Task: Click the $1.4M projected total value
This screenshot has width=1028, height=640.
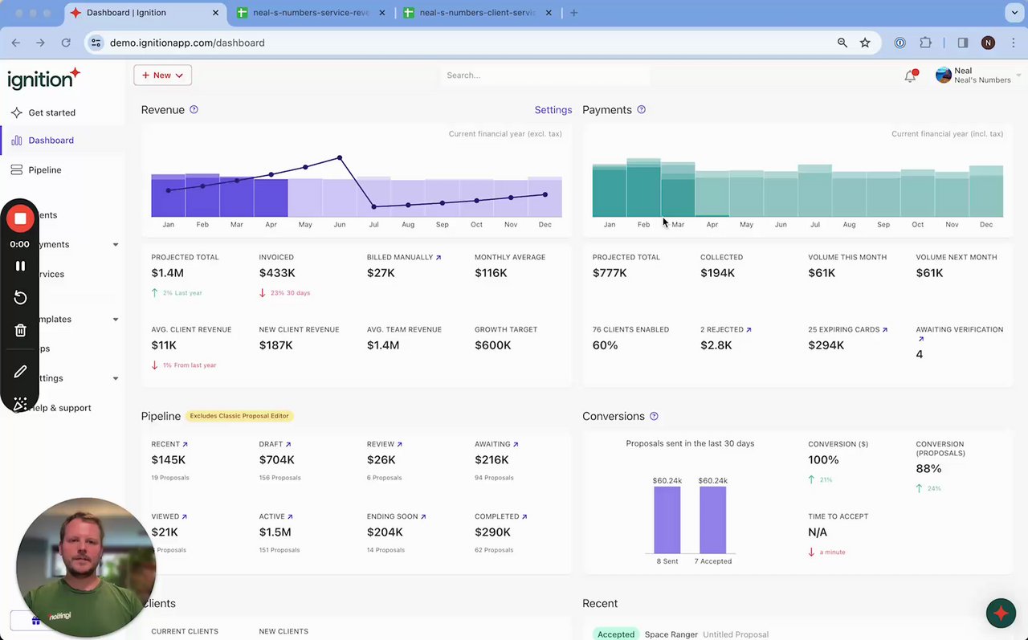Action: (167, 273)
